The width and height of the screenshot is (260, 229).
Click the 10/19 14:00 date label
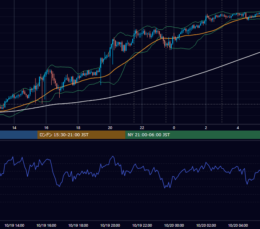14,225
